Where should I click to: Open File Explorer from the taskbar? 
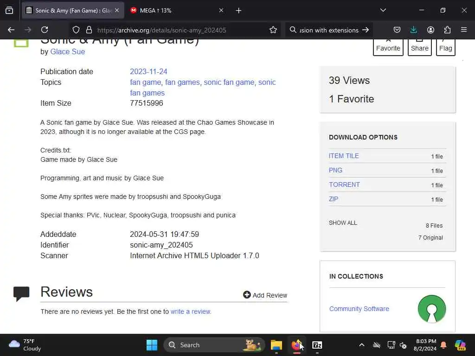276,345
